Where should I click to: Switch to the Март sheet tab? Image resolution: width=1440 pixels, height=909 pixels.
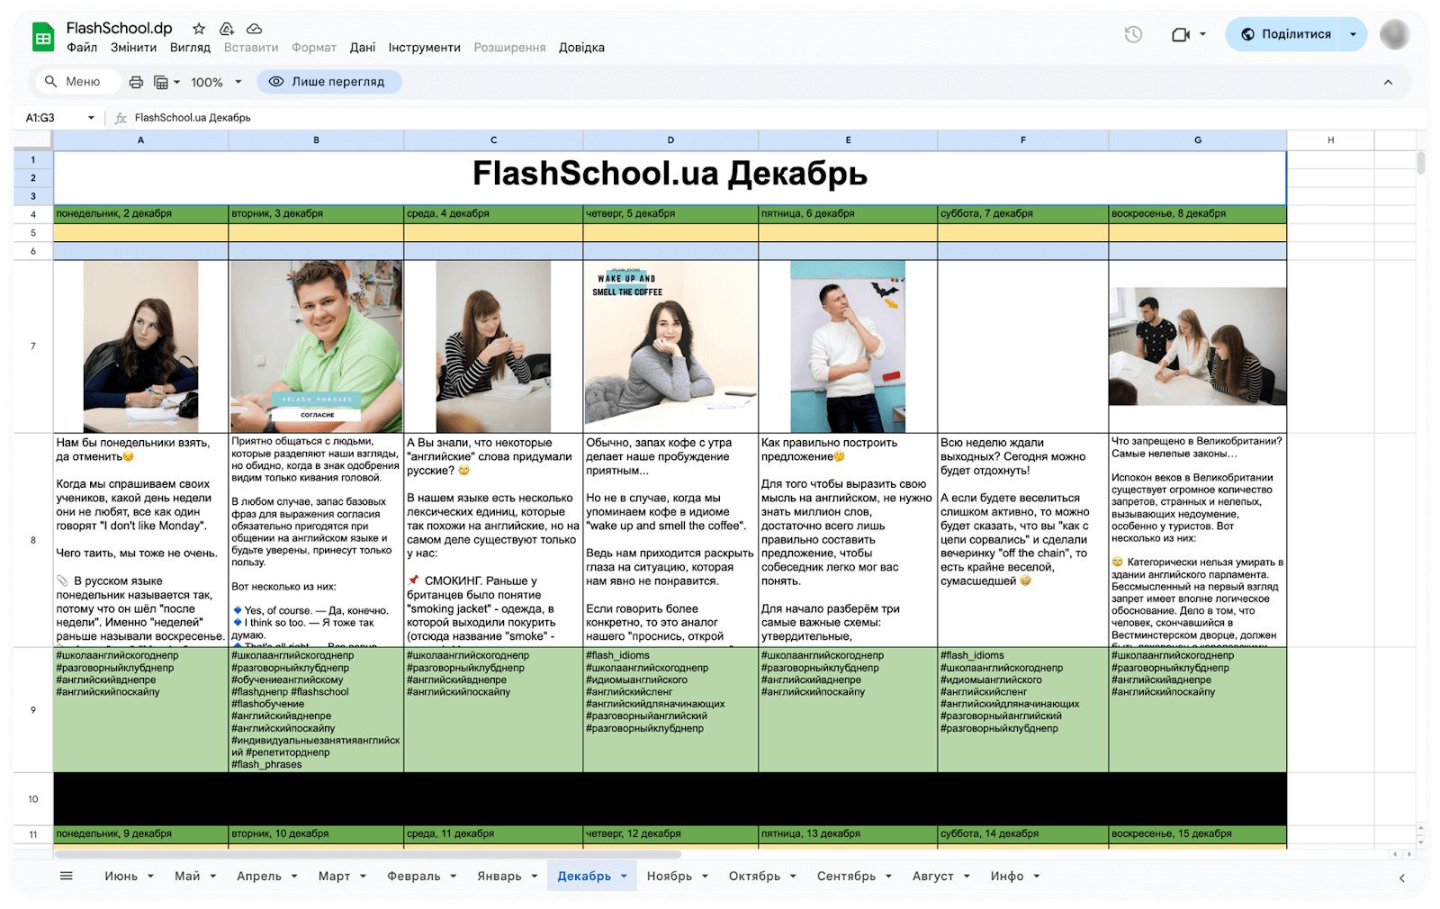pyautogui.click(x=334, y=876)
